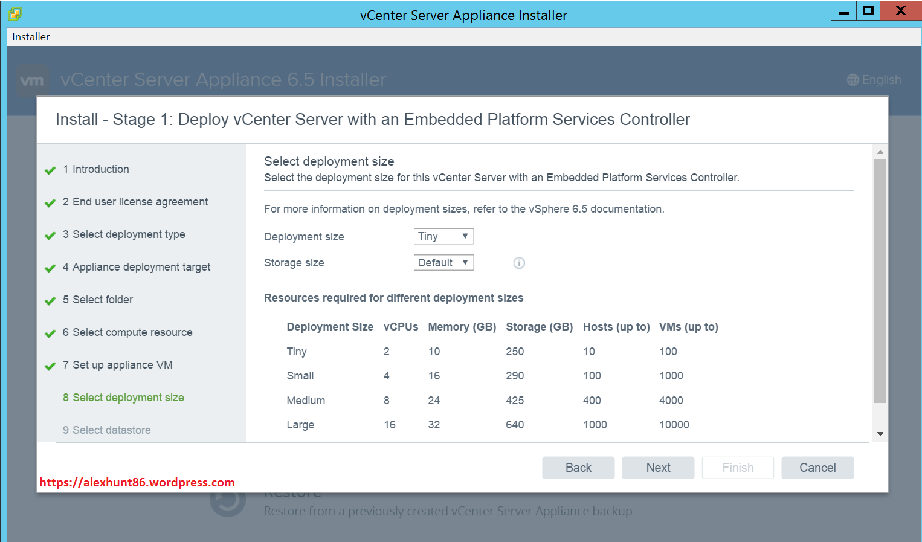The height and width of the screenshot is (542, 922).
Task: Select the Select deployment size step
Action: click(123, 397)
